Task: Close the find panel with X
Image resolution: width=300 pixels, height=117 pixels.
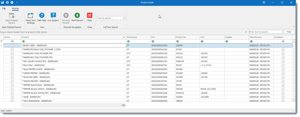Action: [246, 32]
